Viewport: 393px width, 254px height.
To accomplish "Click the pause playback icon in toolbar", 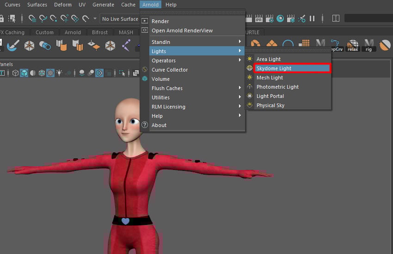I will pos(312,19).
